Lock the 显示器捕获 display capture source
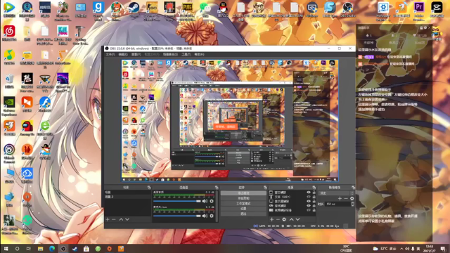The height and width of the screenshot is (253, 450). pos(314,202)
